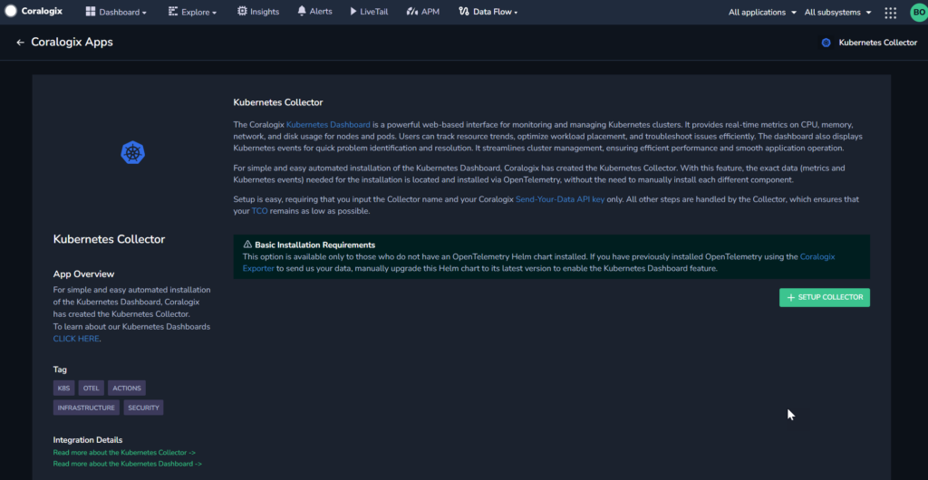Screen dimensions: 928x480
Task: Follow the TCO link
Action: (259, 211)
